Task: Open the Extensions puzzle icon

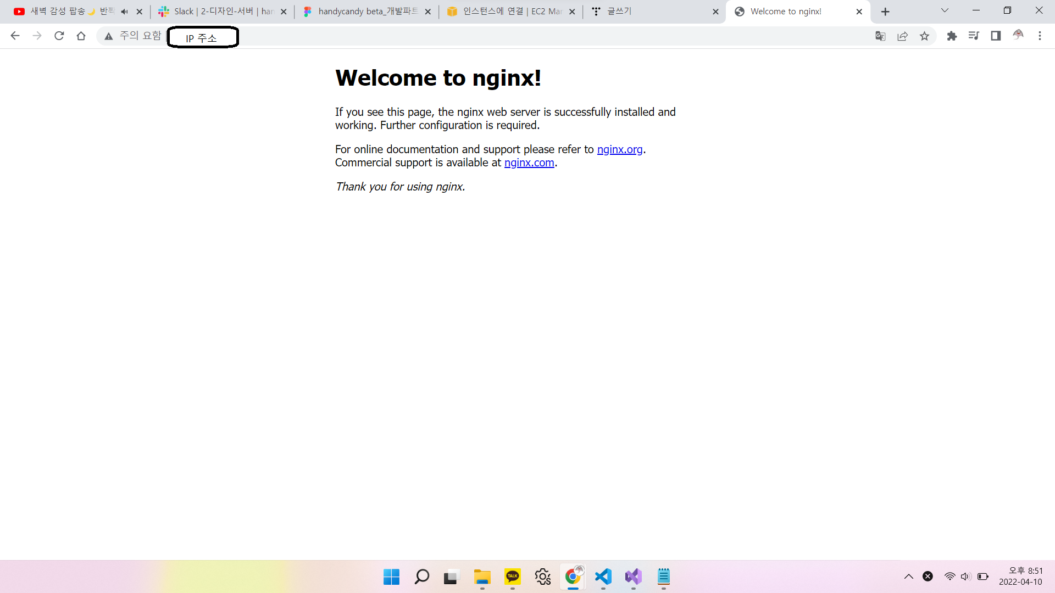Action: point(952,36)
